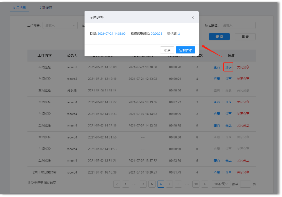Click the previous page arrow
Screen dimensions: 282x197
tap(117, 184)
